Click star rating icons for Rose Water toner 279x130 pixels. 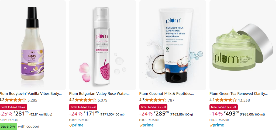(85, 100)
